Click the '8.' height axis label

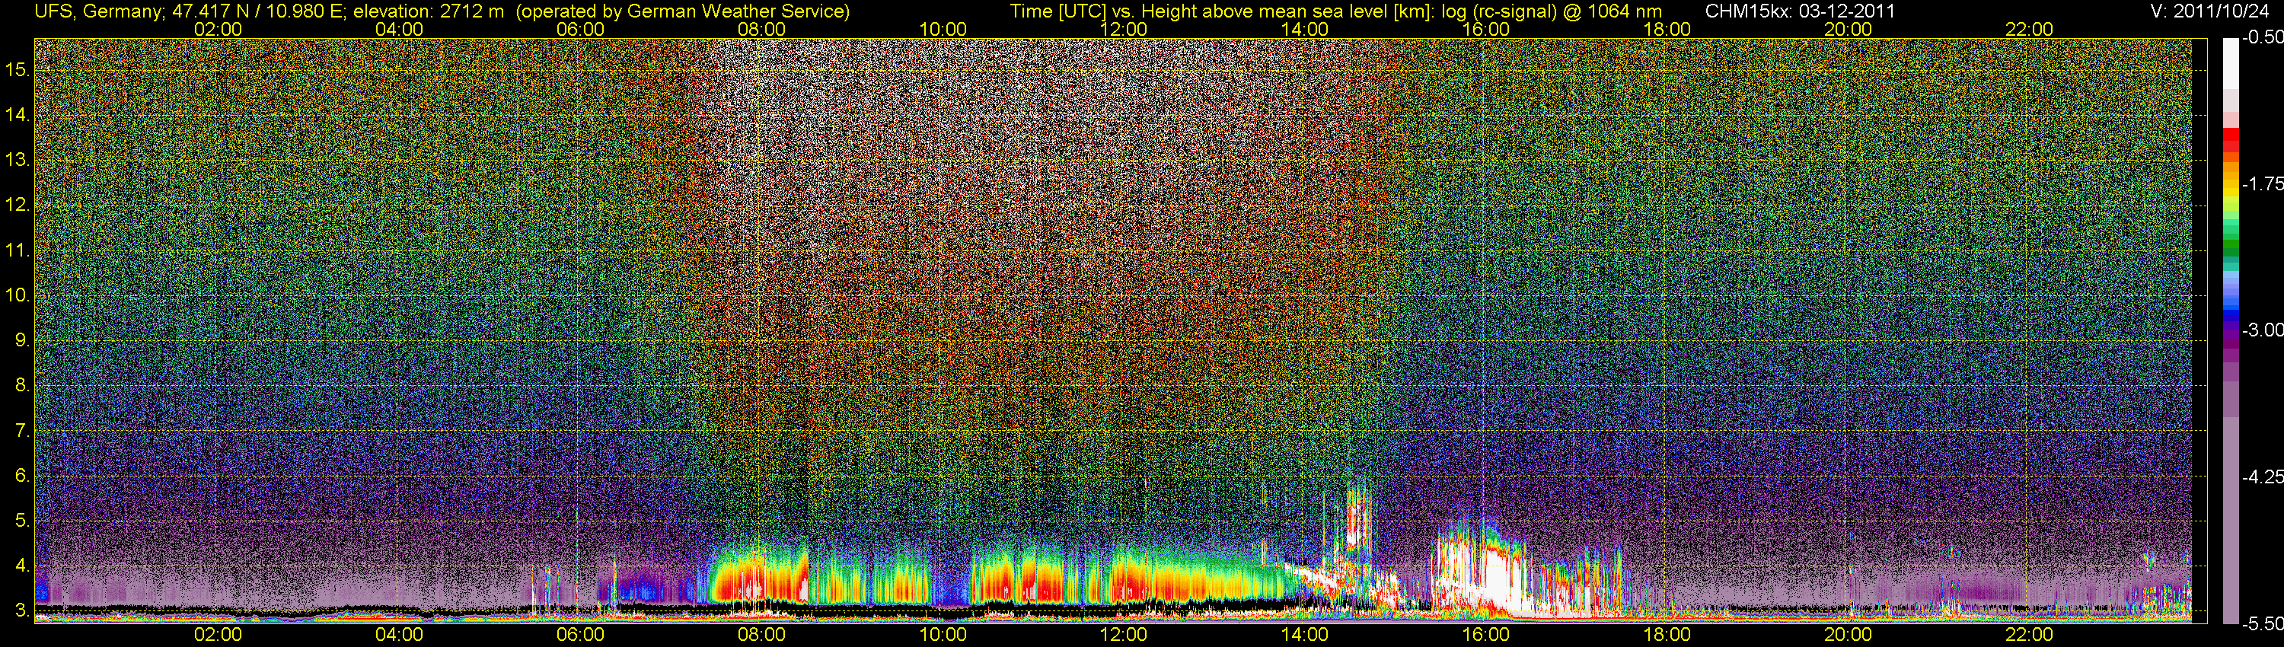(23, 386)
